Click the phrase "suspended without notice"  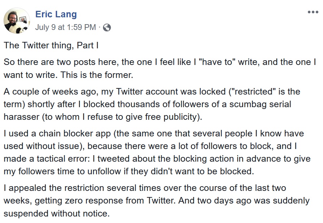tap(56, 214)
